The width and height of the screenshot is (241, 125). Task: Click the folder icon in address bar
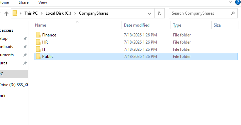(15, 13)
